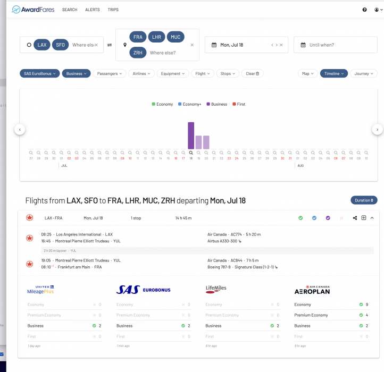Toggle First series in chart legend
This screenshot has width=384, height=372.
[238, 104]
